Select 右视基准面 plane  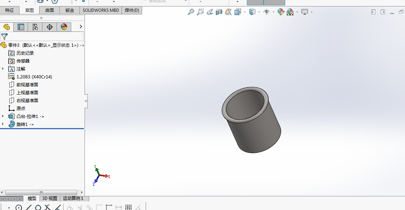23,100
